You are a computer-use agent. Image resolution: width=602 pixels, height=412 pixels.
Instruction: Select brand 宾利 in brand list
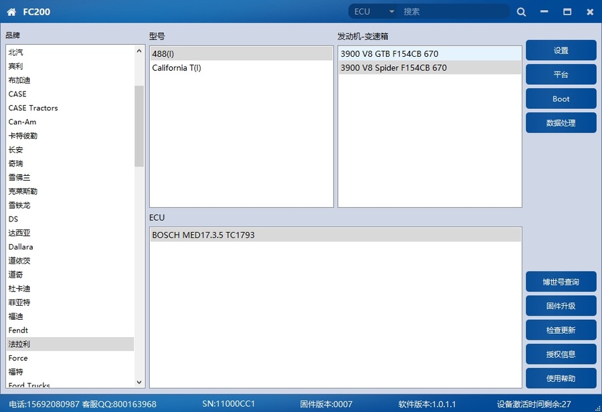pos(70,66)
